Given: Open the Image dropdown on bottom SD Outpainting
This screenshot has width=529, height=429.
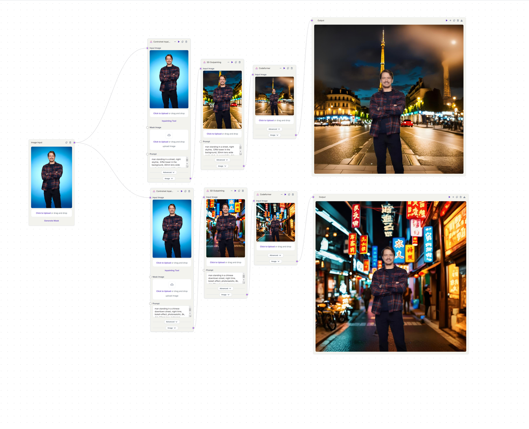Looking at the screenshot, I should click(225, 295).
